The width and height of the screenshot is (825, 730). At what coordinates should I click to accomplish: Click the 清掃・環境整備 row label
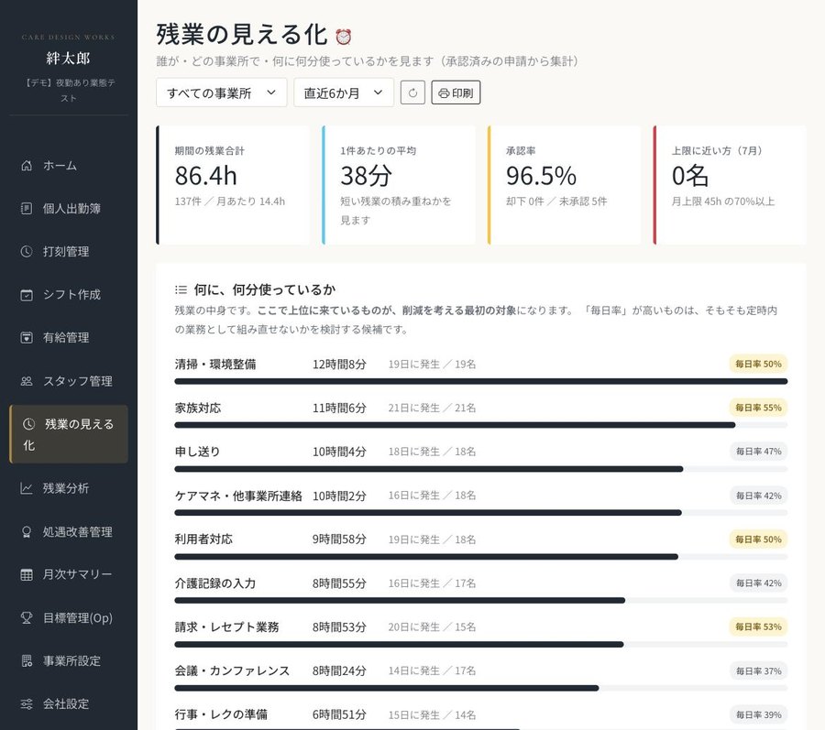215,365
